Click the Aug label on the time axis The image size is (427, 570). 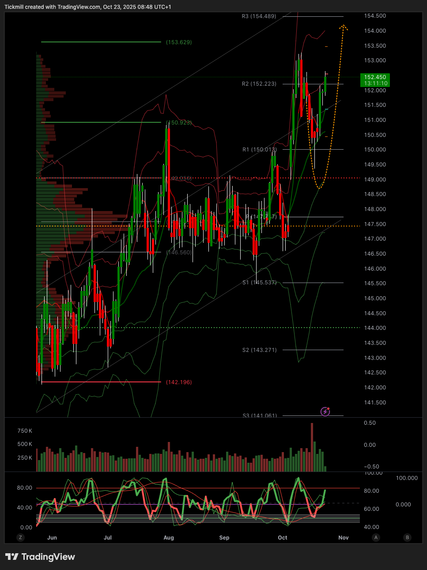169,538
